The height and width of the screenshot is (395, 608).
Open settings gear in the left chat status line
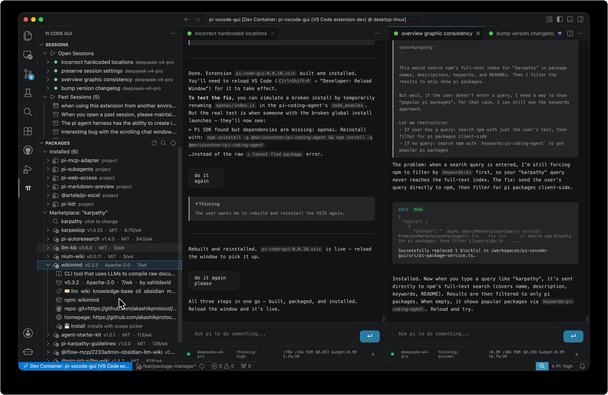point(373,354)
